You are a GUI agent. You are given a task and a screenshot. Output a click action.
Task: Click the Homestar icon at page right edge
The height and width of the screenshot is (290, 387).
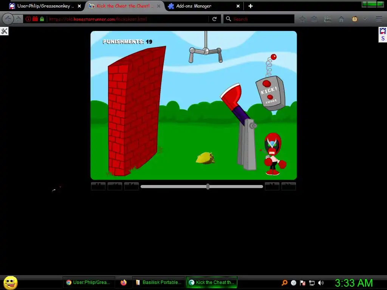[x=382, y=31]
